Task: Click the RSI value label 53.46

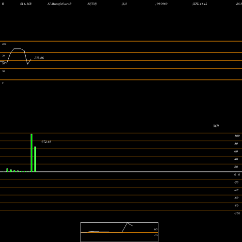Action: click(39, 58)
